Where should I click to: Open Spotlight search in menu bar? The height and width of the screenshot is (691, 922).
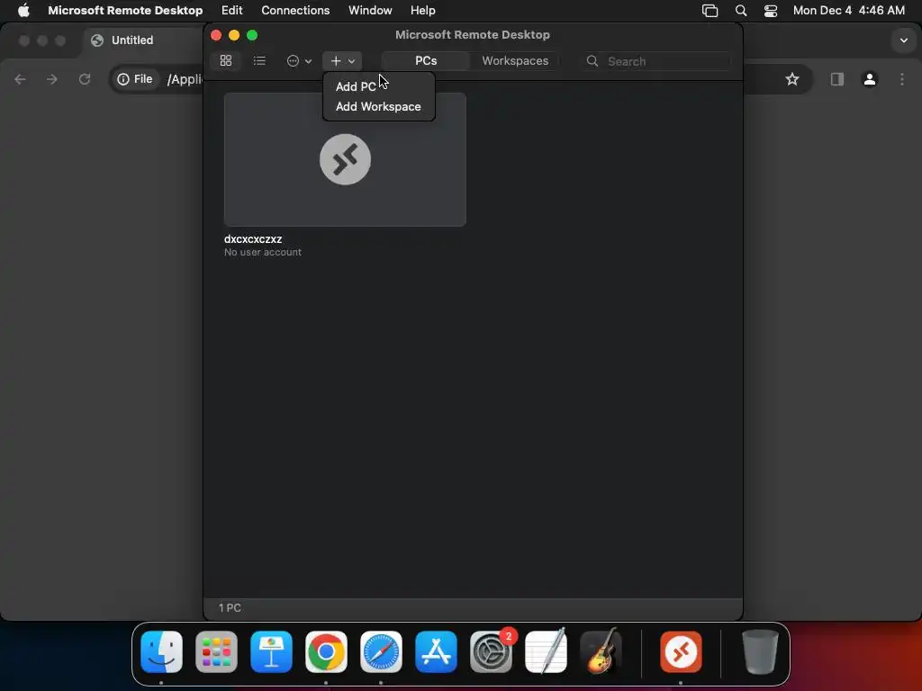tap(741, 11)
